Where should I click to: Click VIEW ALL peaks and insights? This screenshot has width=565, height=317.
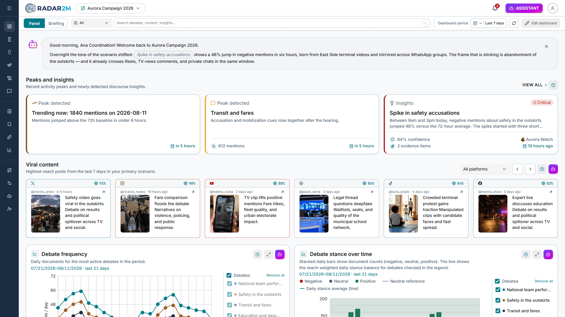pos(534,85)
